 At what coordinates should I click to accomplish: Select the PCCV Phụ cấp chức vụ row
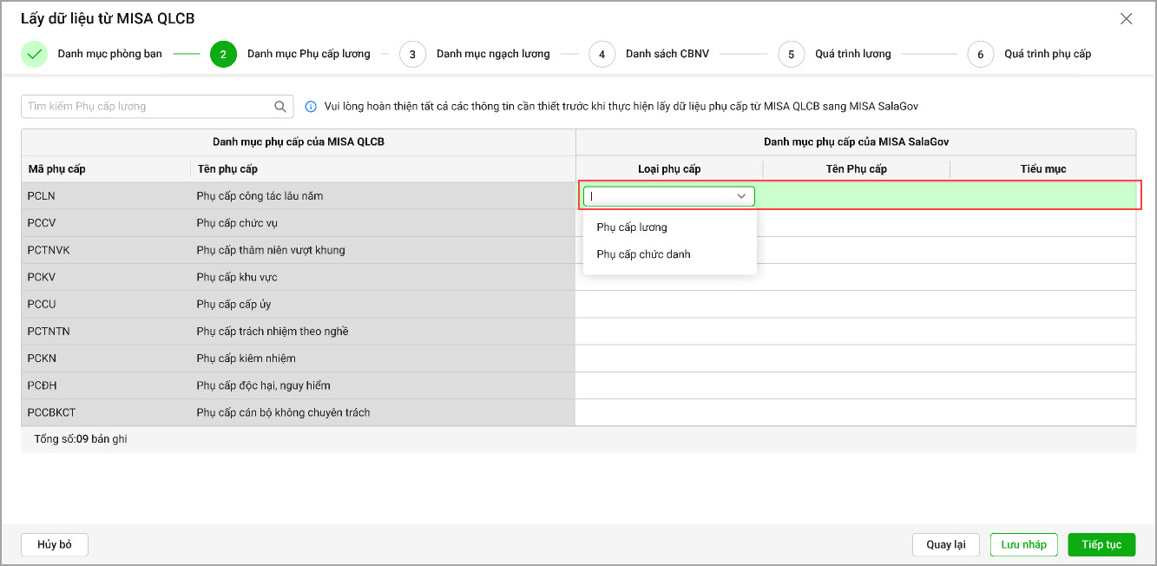295,223
